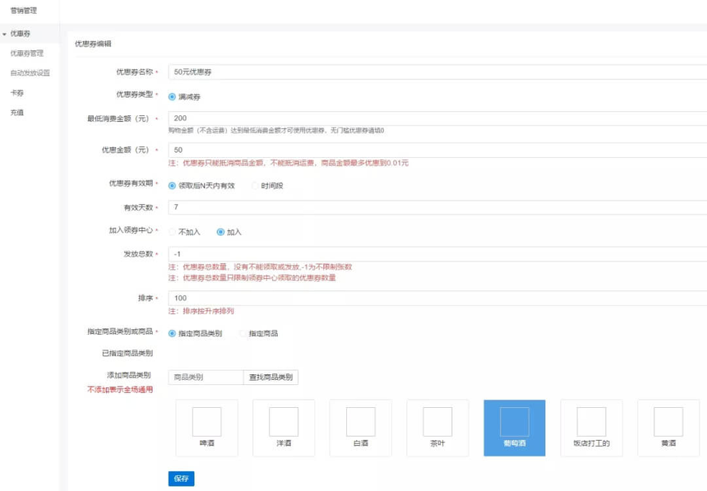Select the 洋酒 category tile
The height and width of the screenshot is (491, 707).
pyautogui.click(x=284, y=428)
